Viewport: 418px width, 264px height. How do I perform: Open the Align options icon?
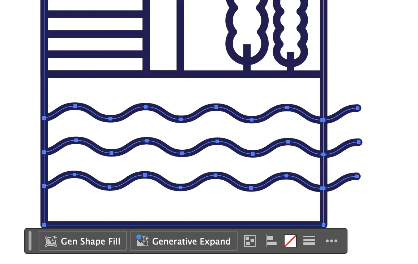[271, 241]
